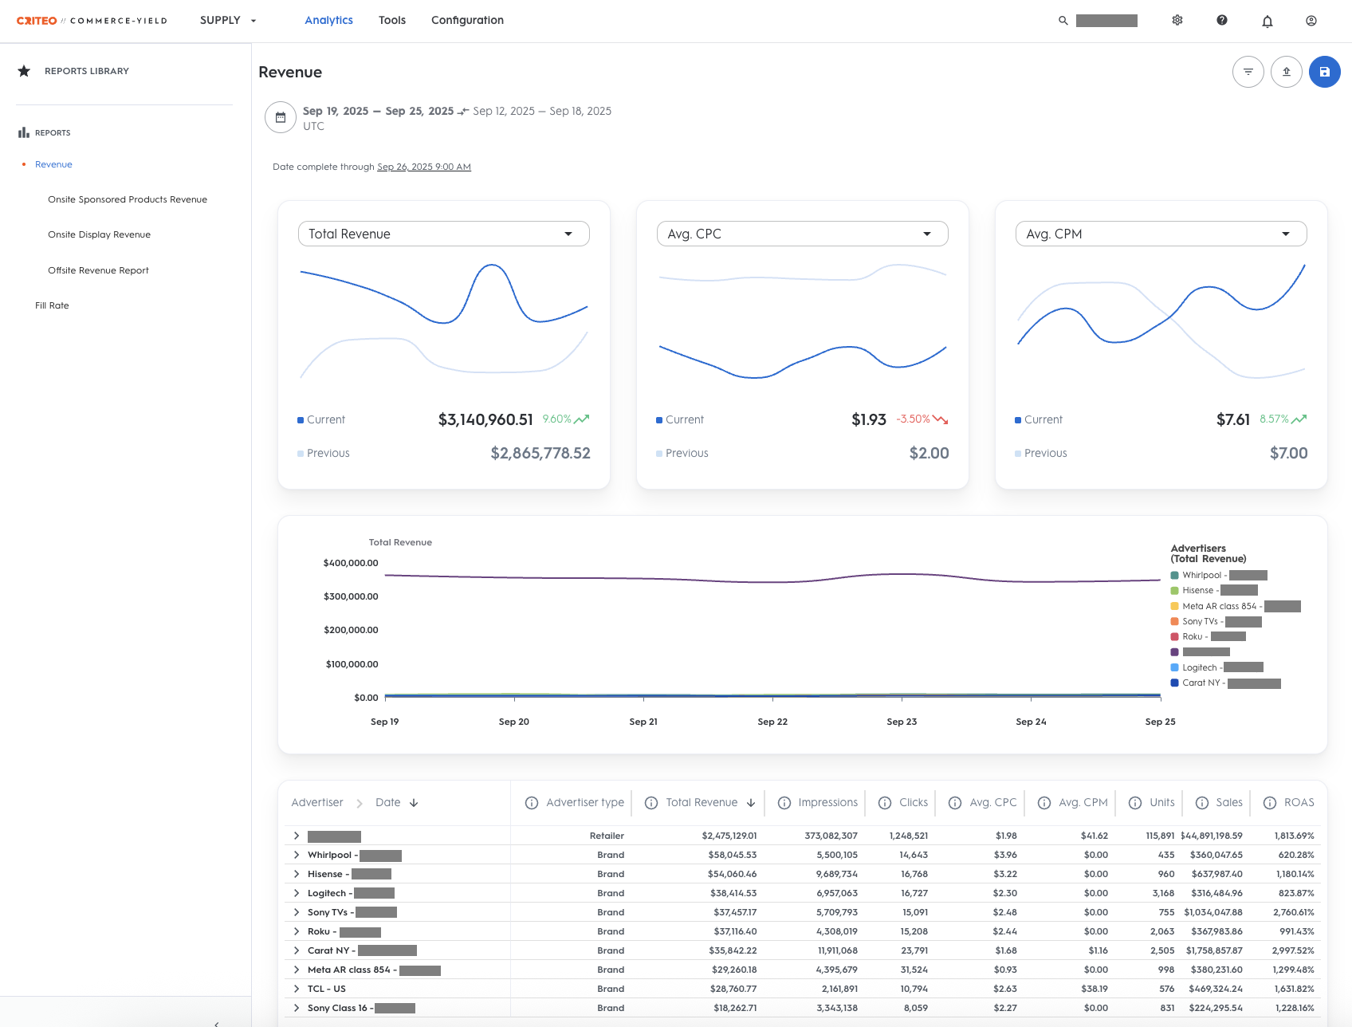This screenshot has height=1027, width=1352.
Task: Open Onsite Display Revenue report
Action: tap(99, 234)
